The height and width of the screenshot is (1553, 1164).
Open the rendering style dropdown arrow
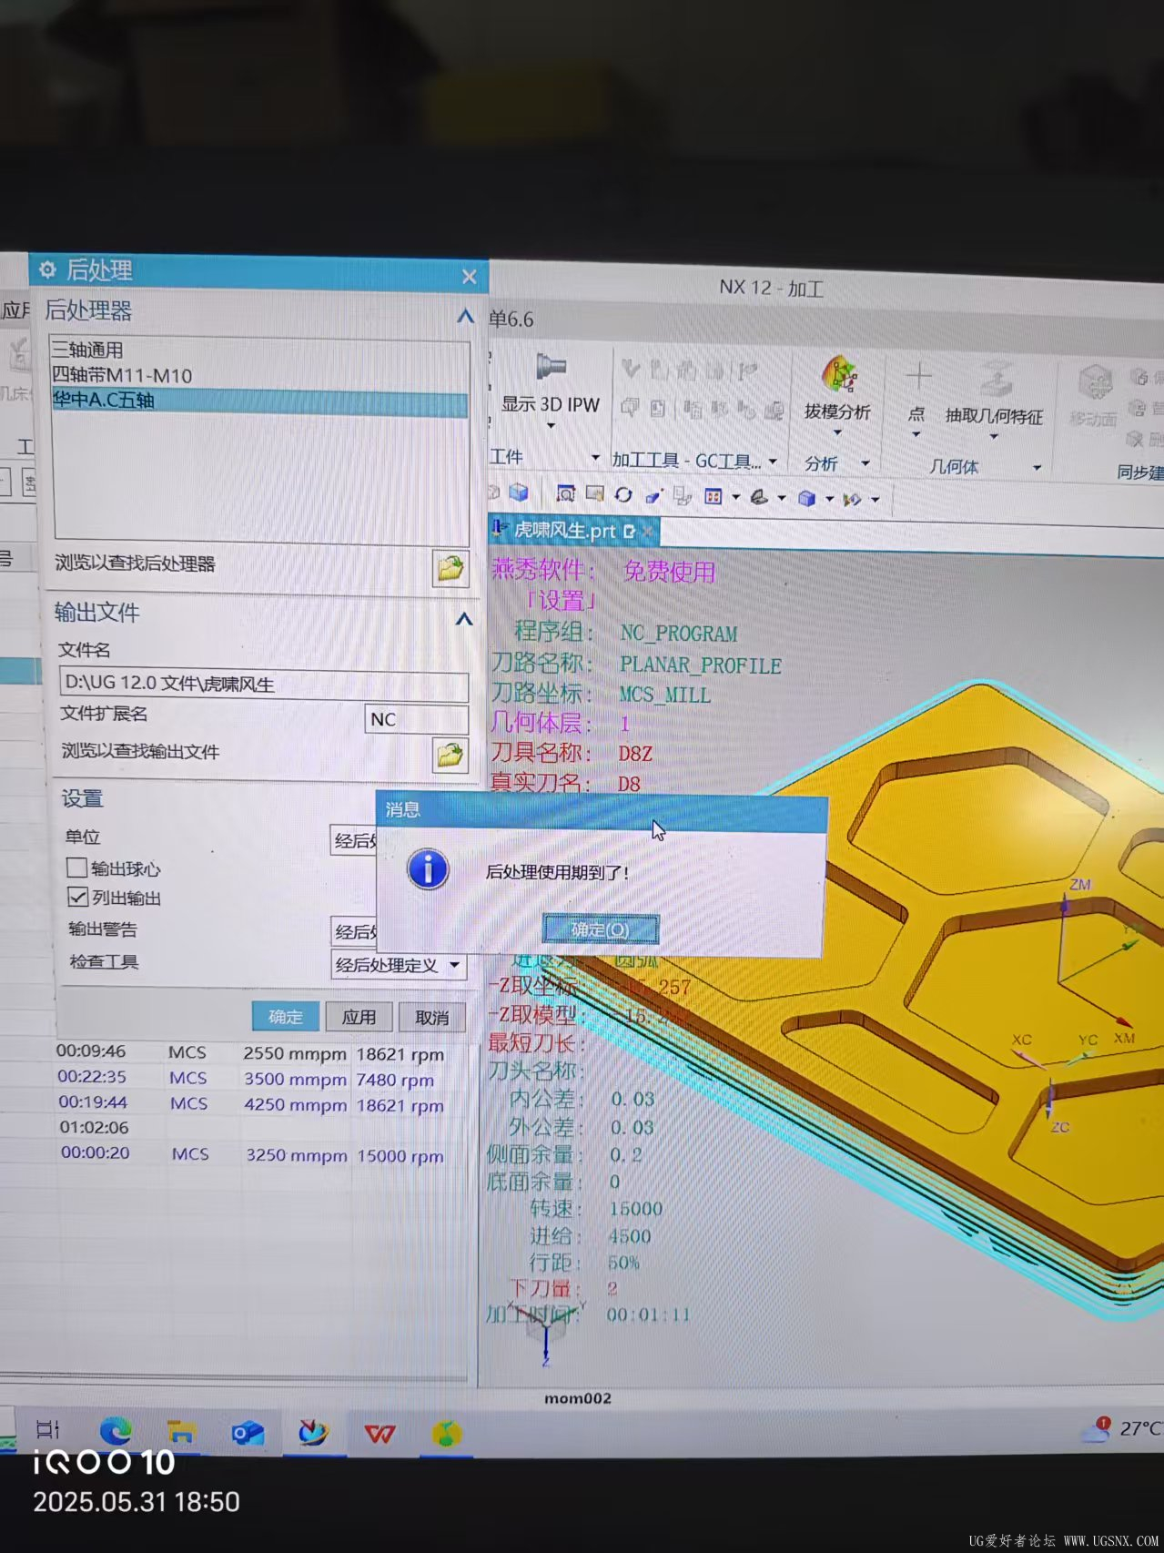click(829, 499)
